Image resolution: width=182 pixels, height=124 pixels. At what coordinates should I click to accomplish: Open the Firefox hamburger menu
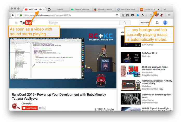[x=169, y=15]
